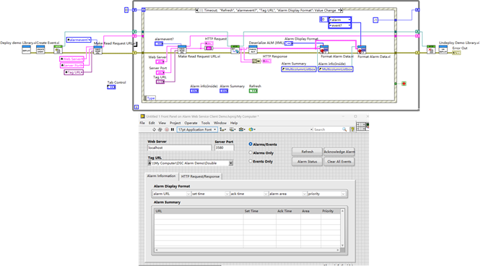
Task: Click the Server Port input field
Action: 224,147
